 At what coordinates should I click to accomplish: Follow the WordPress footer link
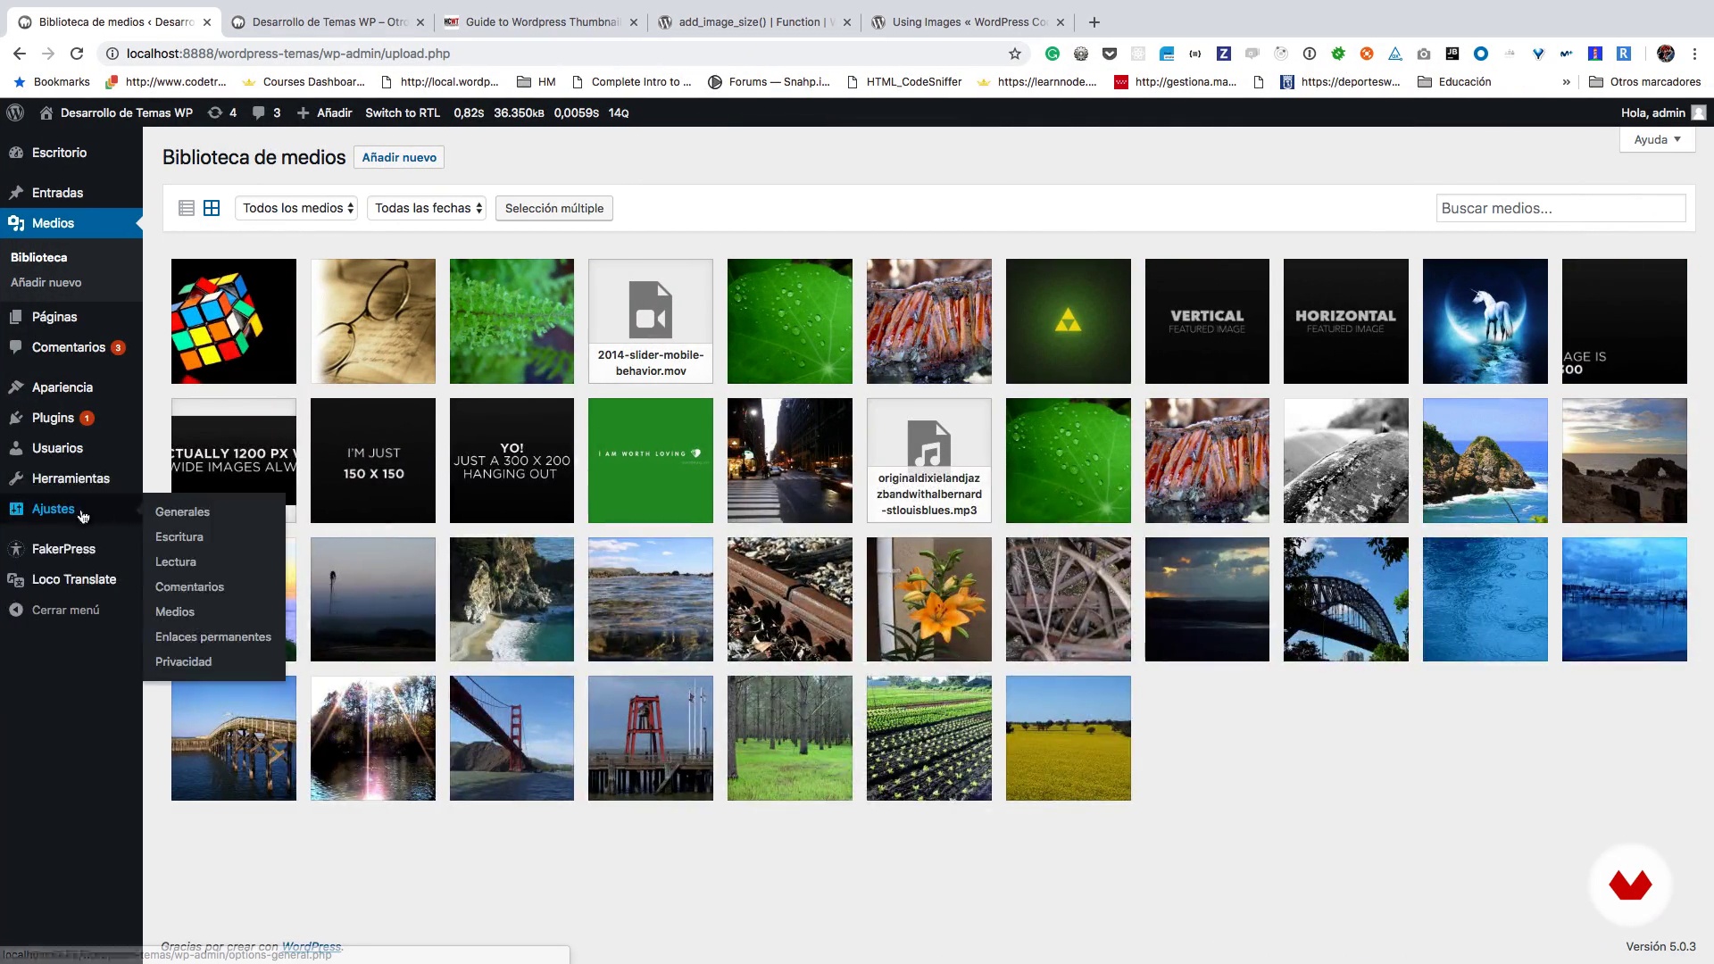click(312, 946)
